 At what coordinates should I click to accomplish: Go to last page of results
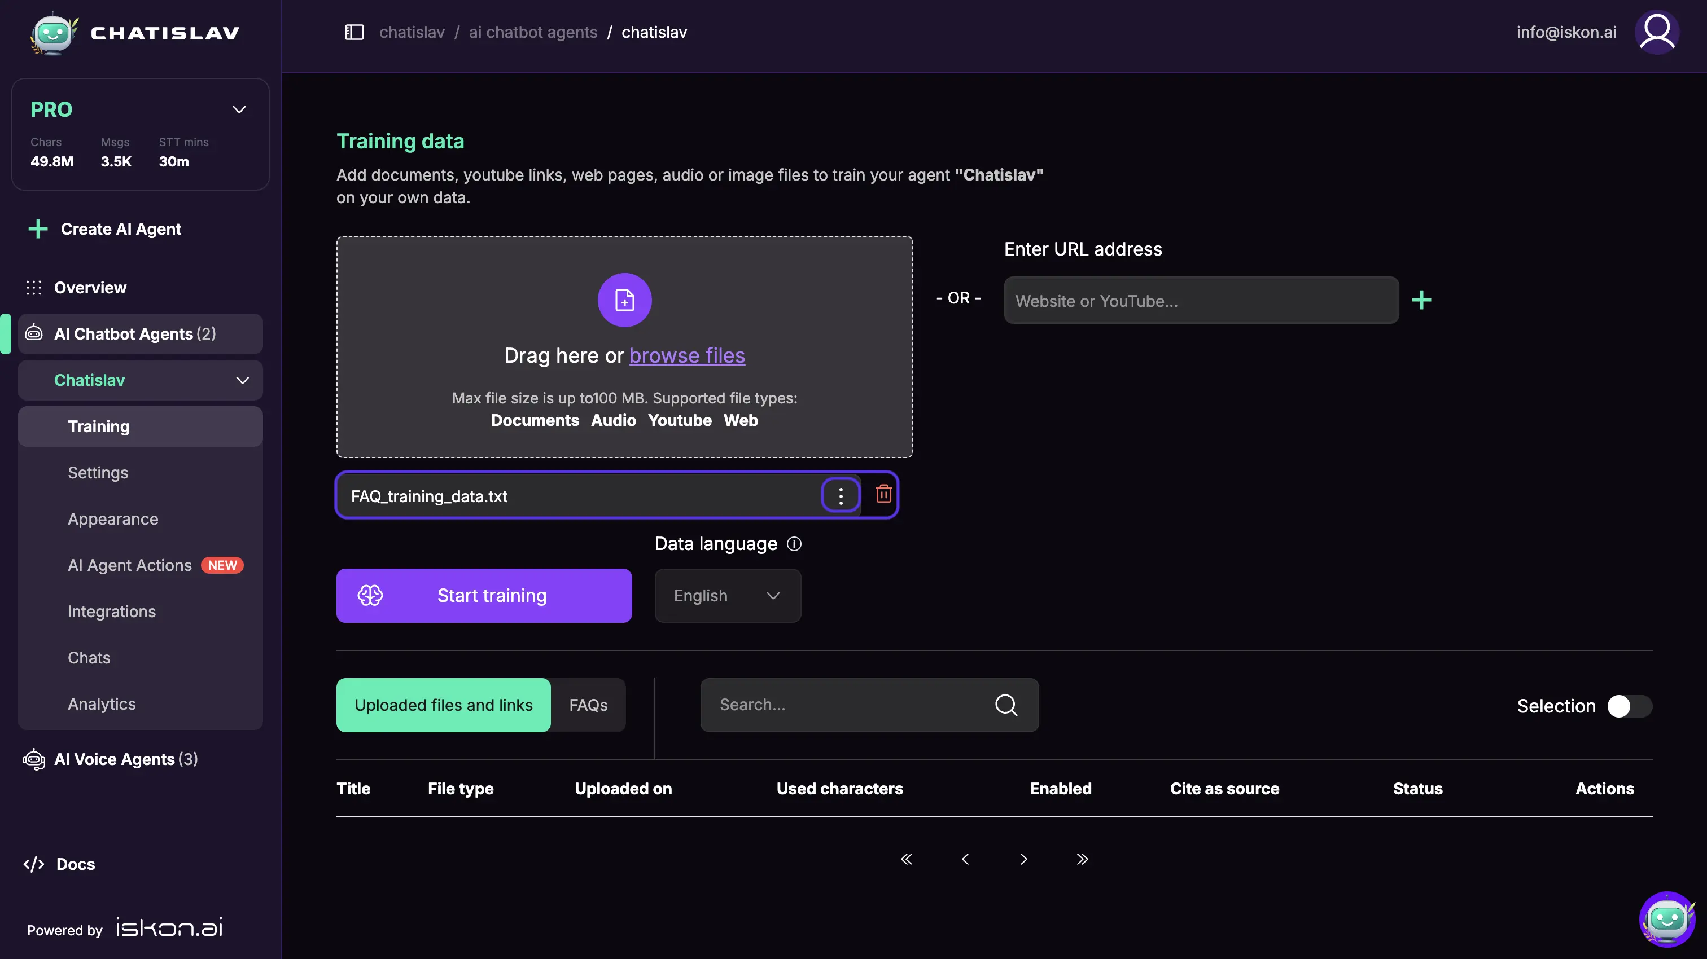[x=1082, y=859]
